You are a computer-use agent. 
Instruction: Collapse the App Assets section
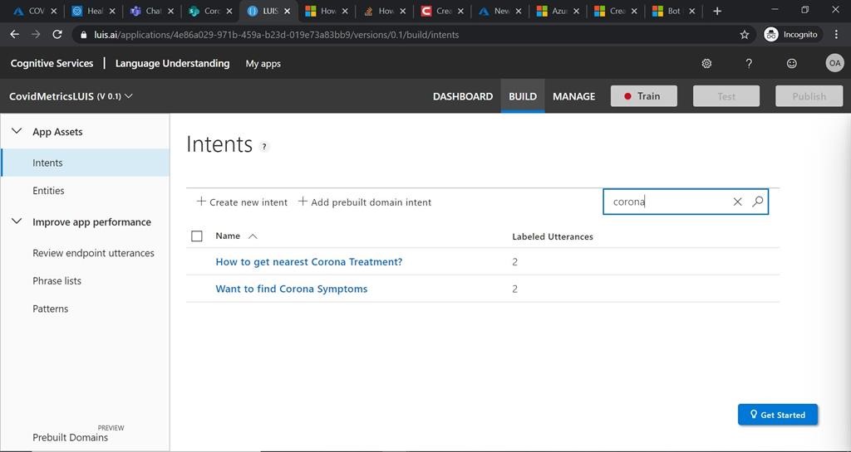click(16, 131)
